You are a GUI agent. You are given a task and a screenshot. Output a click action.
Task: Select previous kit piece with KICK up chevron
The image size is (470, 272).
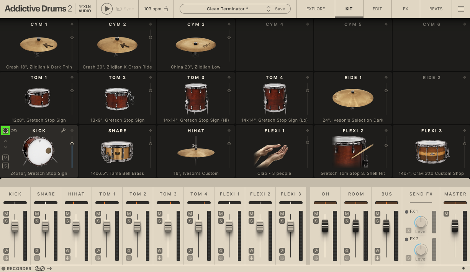pyautogui.click(x=5, y=141)
